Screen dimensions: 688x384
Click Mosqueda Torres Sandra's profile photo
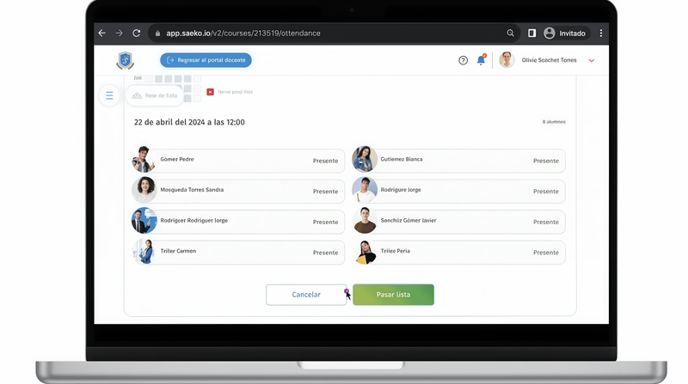[144, 189]
